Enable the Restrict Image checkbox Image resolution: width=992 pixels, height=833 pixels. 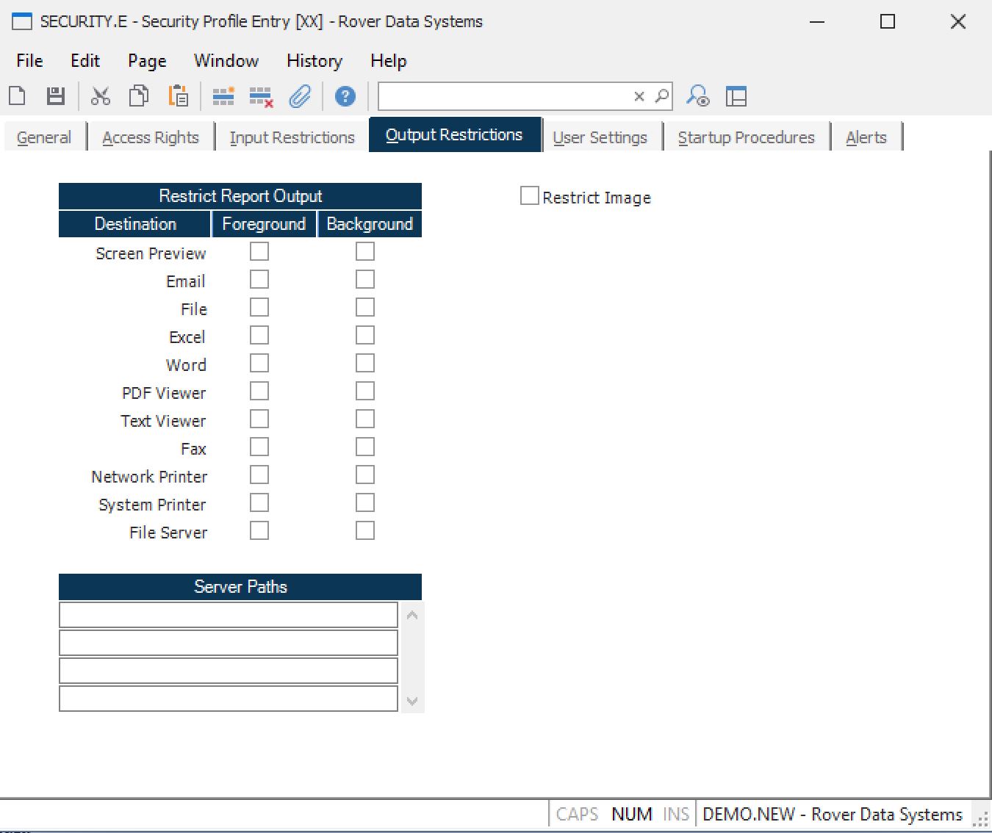click(529, 196)
